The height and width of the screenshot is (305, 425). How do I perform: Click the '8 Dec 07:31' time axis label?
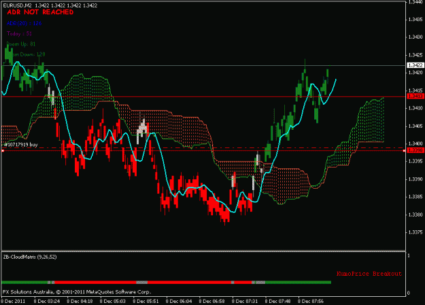coord(245,301)
